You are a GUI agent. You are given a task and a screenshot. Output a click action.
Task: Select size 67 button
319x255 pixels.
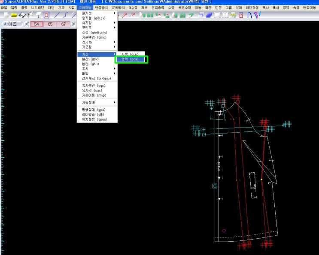(x=64, y=24)
